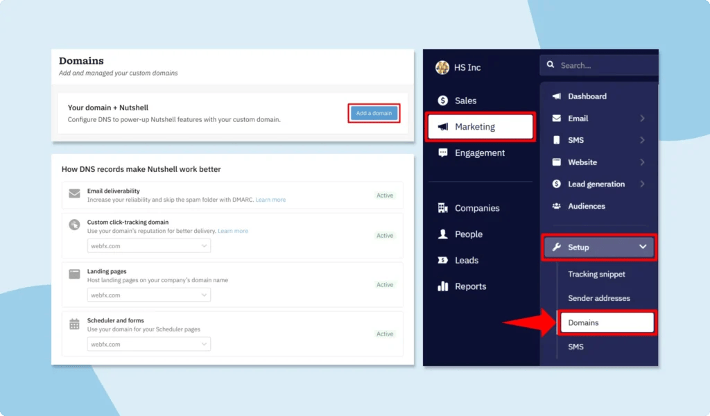Click the Add a domain button
Viewport: 710px width, 416px height.
(x=374, y=112)
